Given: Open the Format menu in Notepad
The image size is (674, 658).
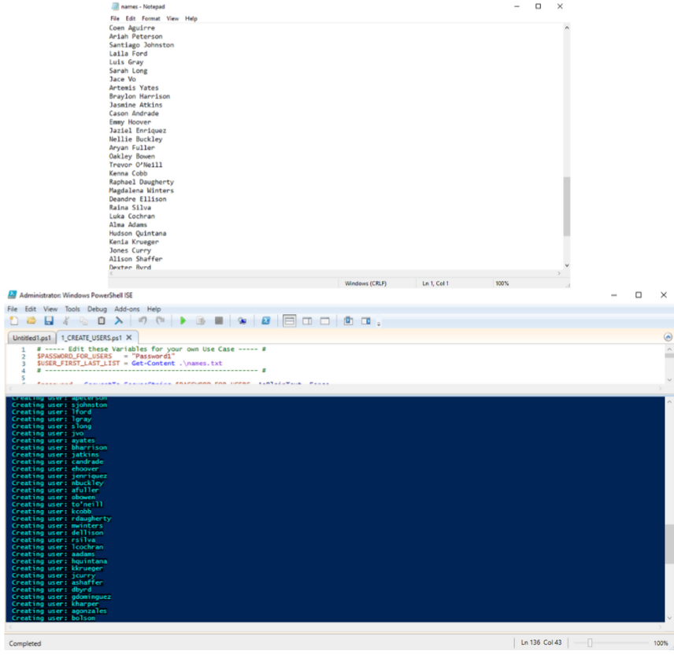Looking at the screenshot, I should click(150, 18).
